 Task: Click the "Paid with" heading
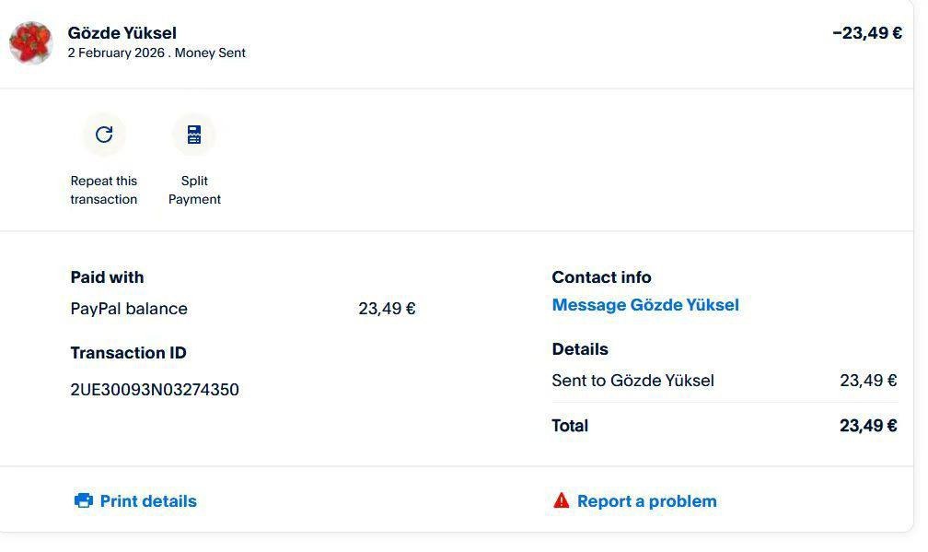click(x=107, y=277)
